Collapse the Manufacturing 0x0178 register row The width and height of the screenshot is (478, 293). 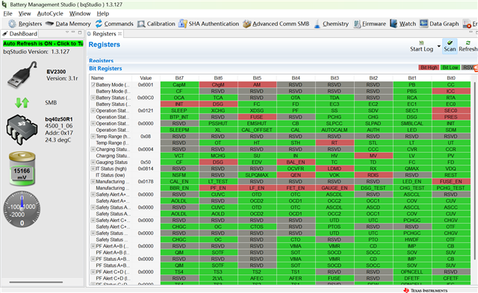point(93,182)
